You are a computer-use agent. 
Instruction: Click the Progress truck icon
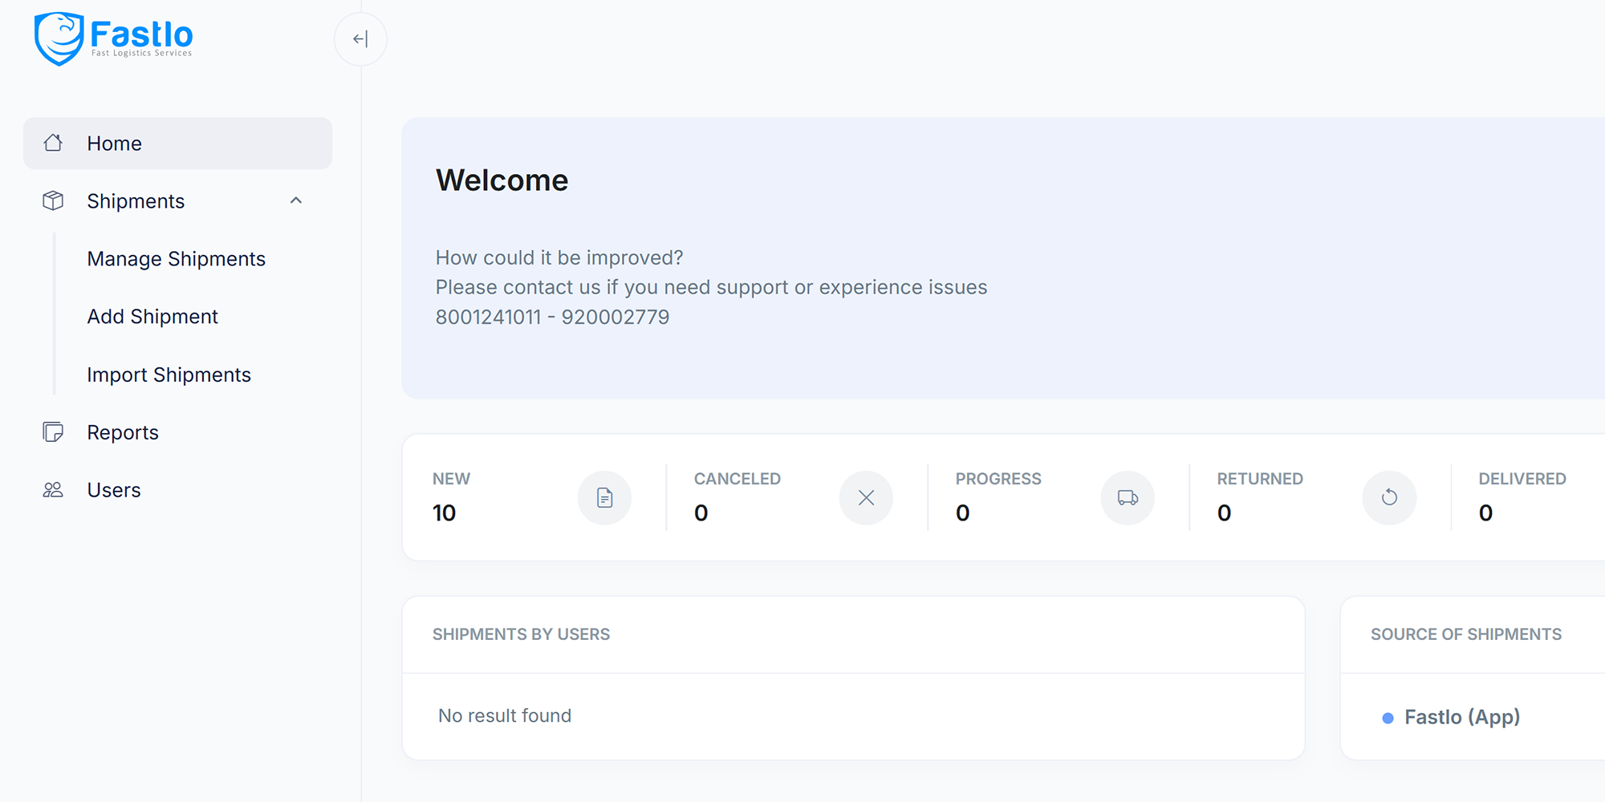pyautogui.click(x=1128, y=498)
